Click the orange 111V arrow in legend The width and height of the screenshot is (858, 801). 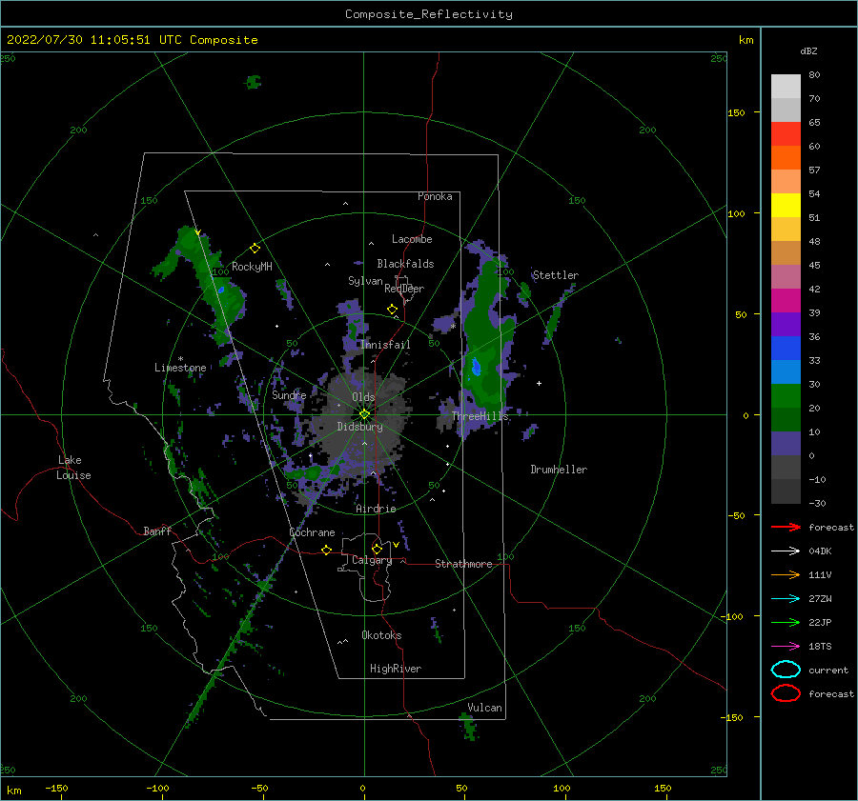coord(786,574)
